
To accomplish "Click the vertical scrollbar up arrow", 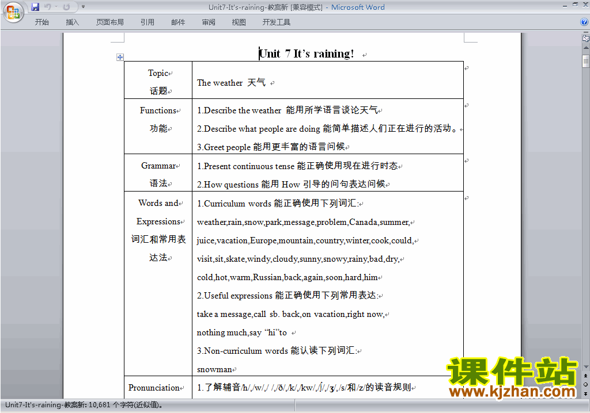I will [x=586, y=48].
